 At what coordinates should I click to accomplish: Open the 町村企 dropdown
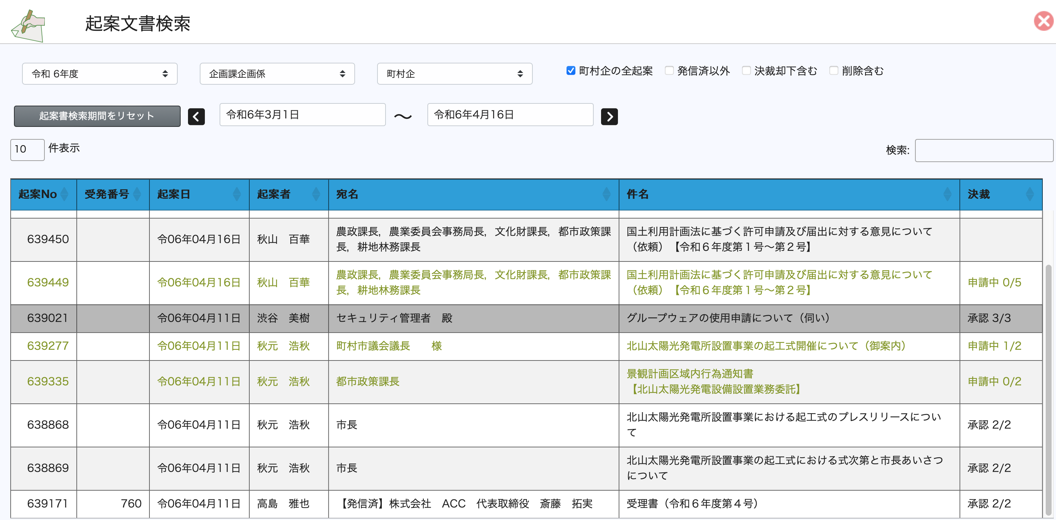coord(455,74)
